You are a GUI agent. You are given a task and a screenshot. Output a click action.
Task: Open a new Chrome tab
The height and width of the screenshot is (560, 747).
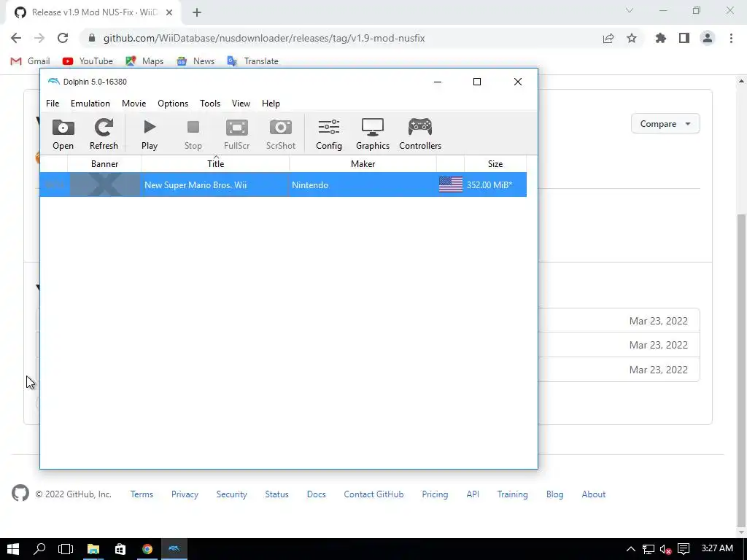[197, 12]
